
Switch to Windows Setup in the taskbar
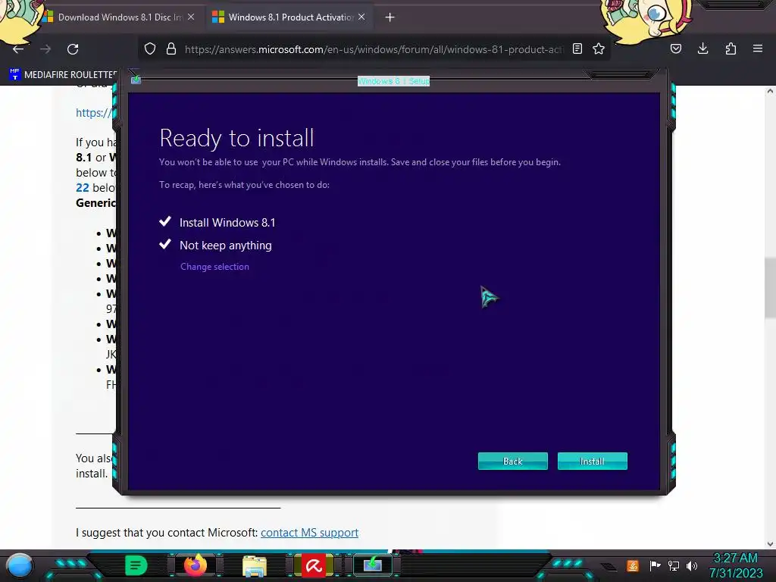373,565
